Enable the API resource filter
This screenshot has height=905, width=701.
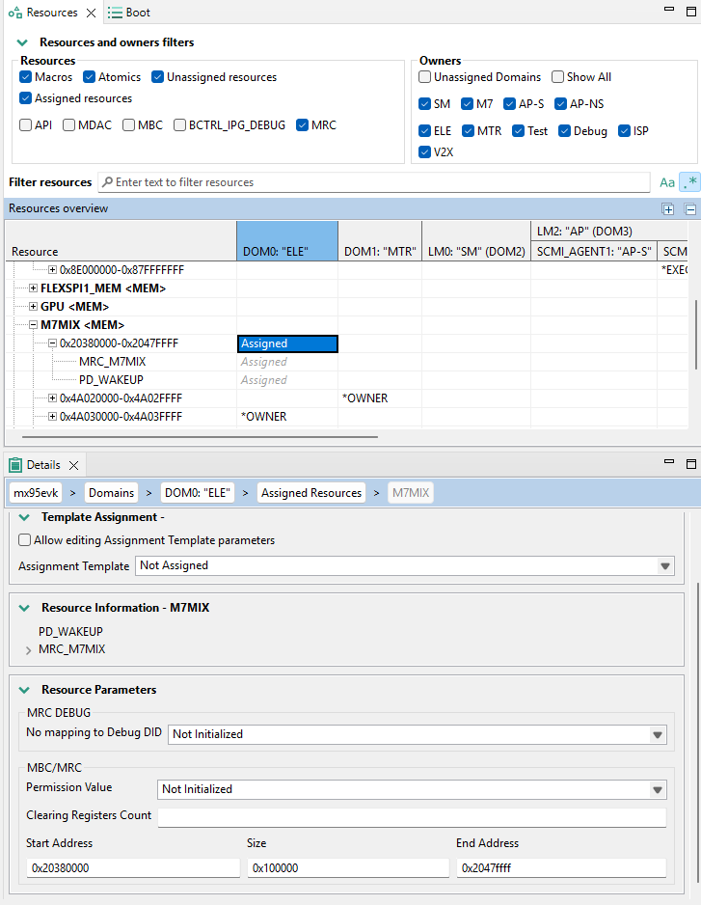pos(25,124)
